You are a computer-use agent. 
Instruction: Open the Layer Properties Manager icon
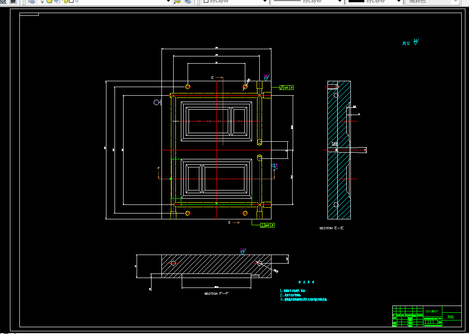click(32, 1)
